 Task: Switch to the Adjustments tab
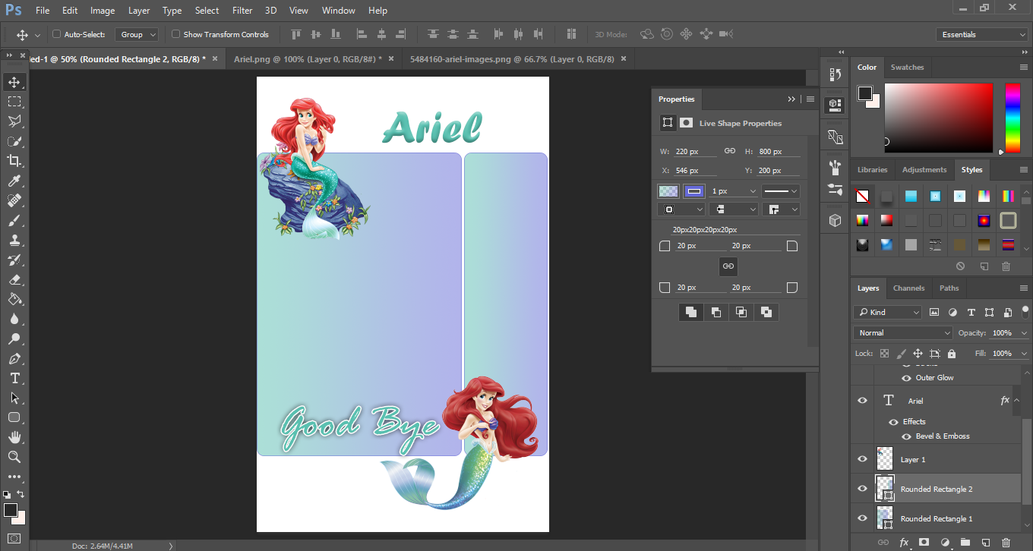point(924,169)
